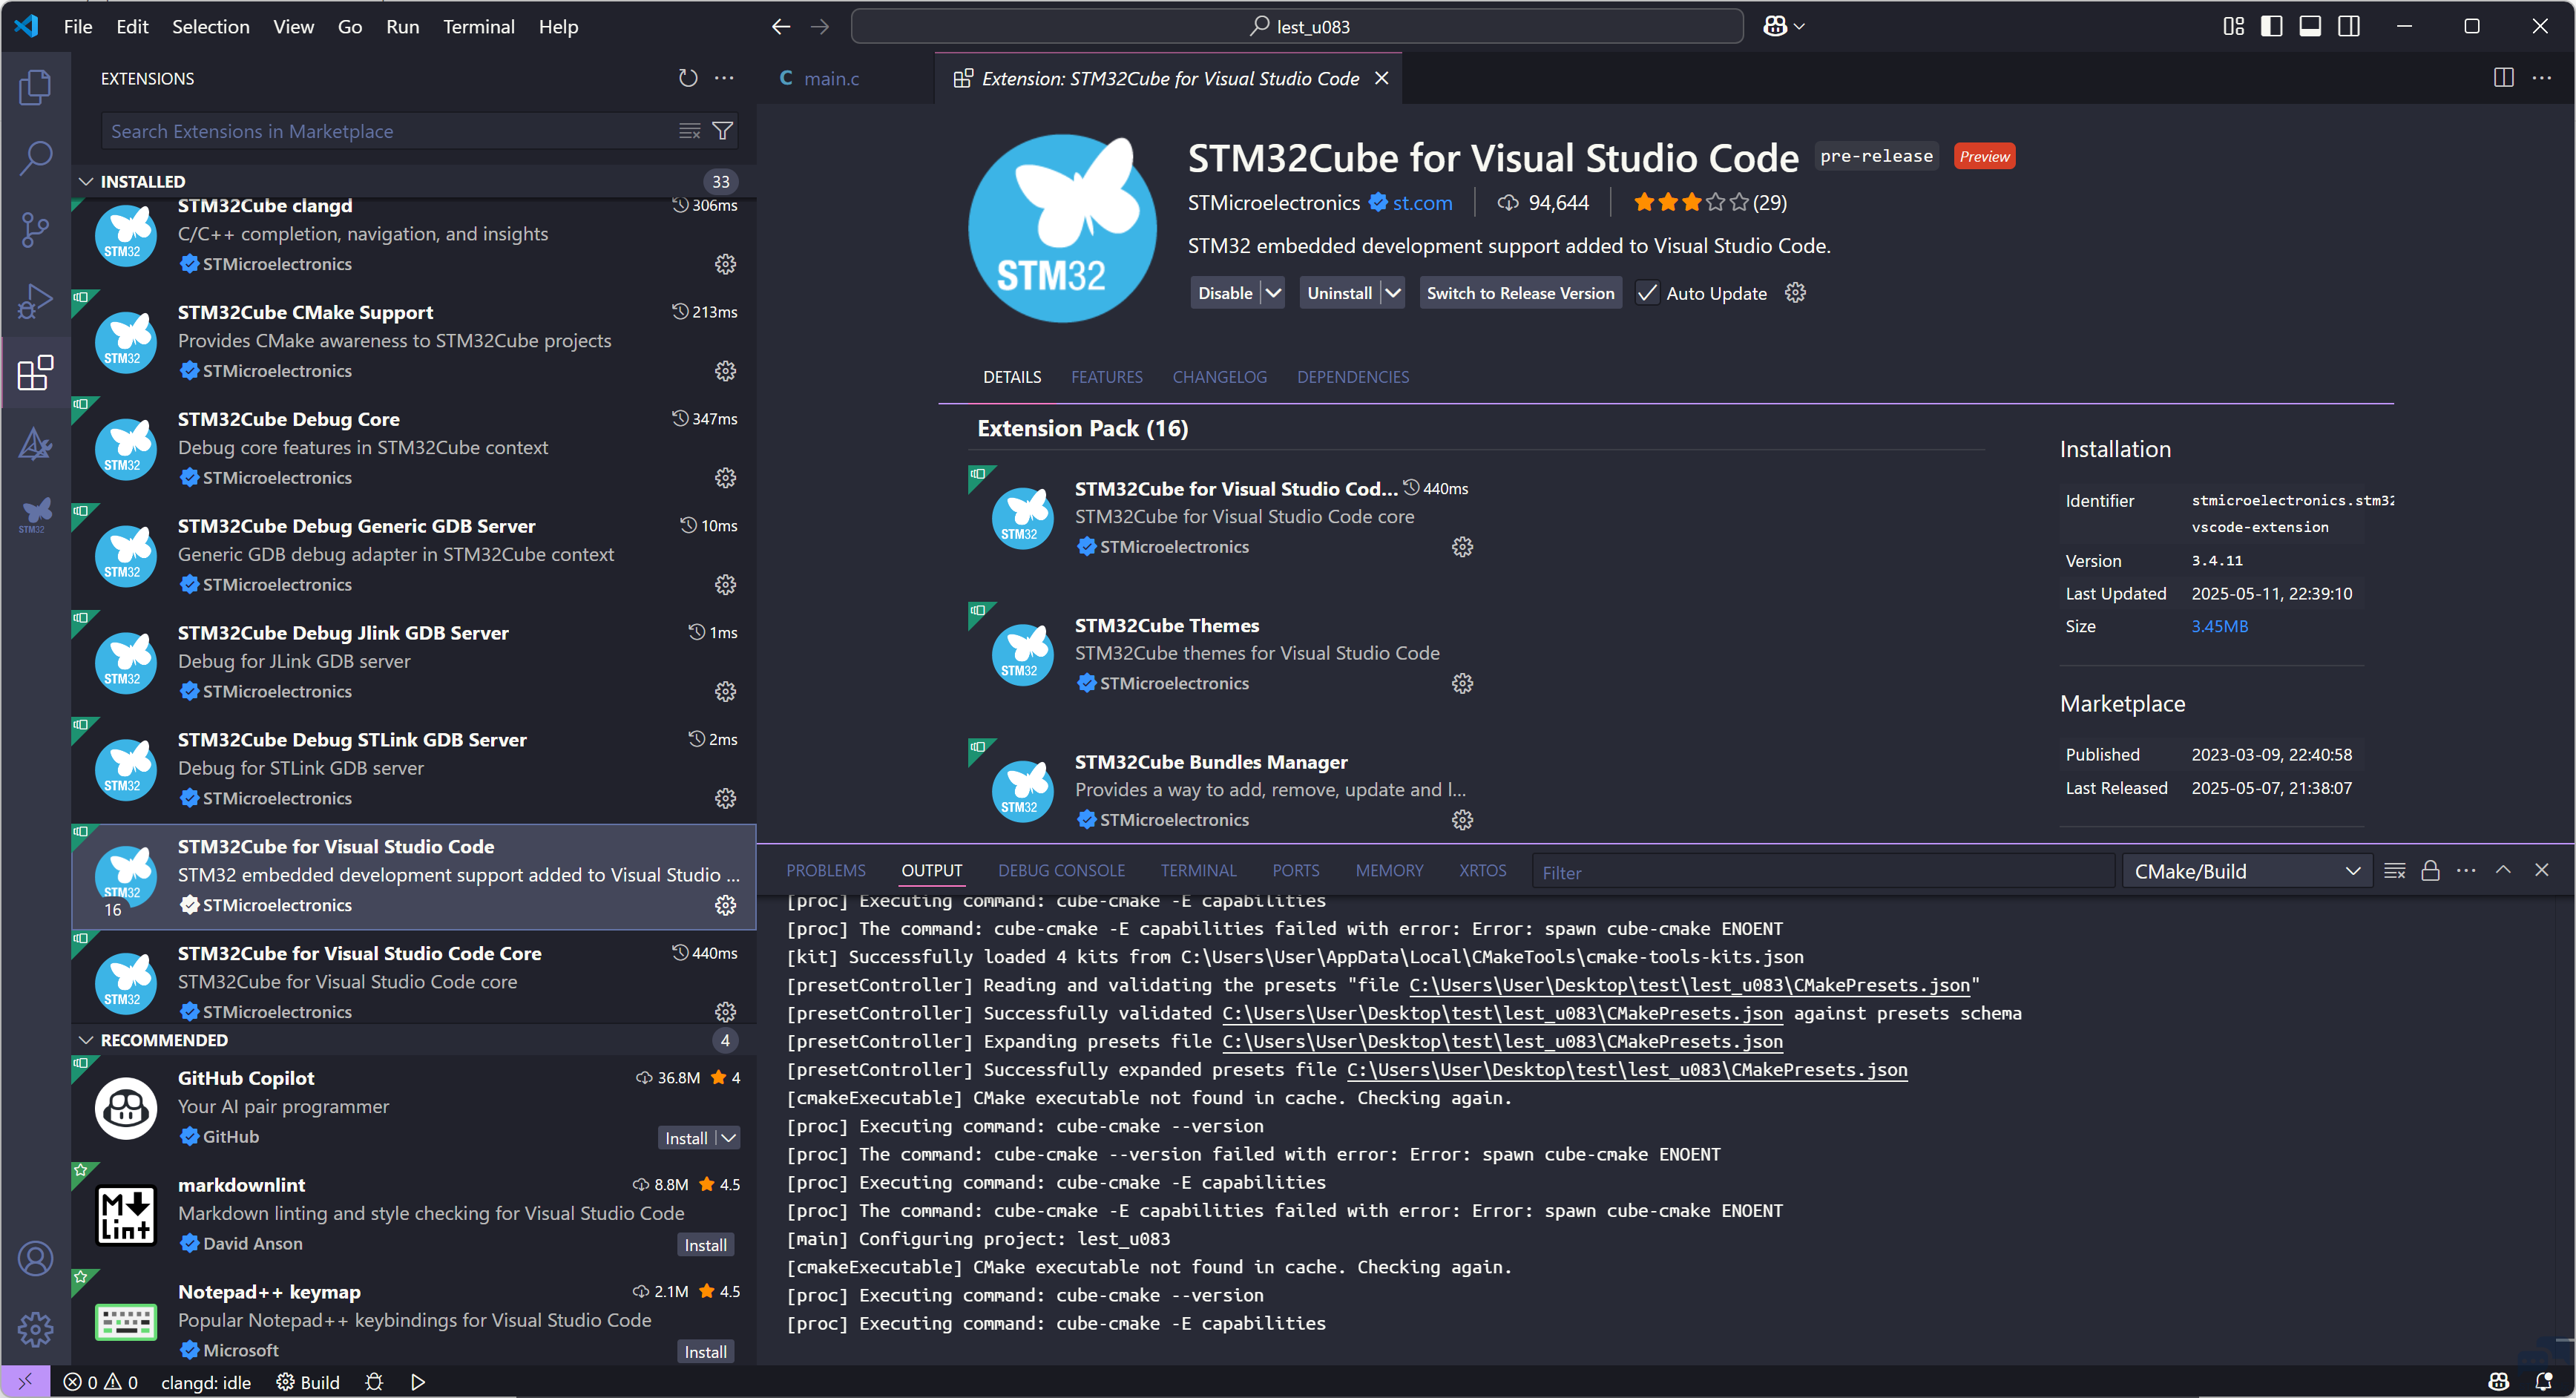Switch to the XRTOS panel tab

pyautogui.click(x=1483, y=871)
